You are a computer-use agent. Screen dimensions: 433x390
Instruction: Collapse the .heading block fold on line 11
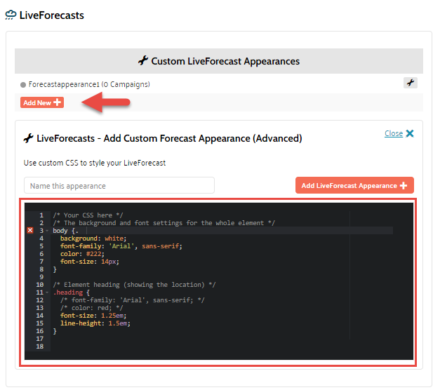pos(47,292)
